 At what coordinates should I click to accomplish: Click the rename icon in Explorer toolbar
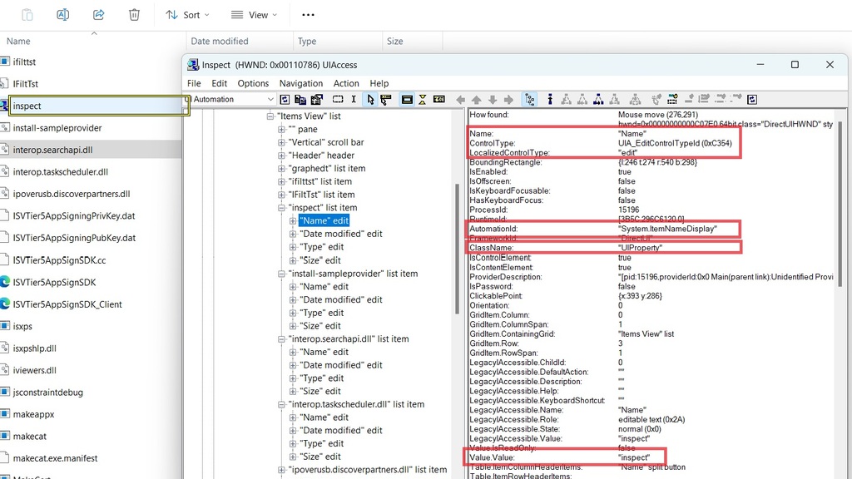[62, 14]
